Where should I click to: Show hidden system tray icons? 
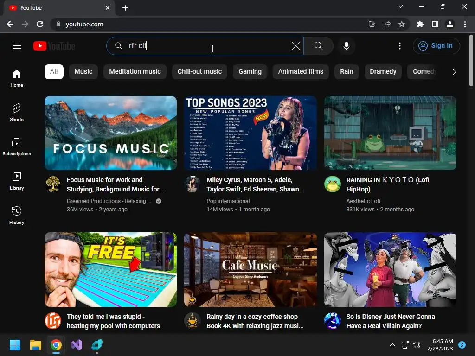[392, 345]
